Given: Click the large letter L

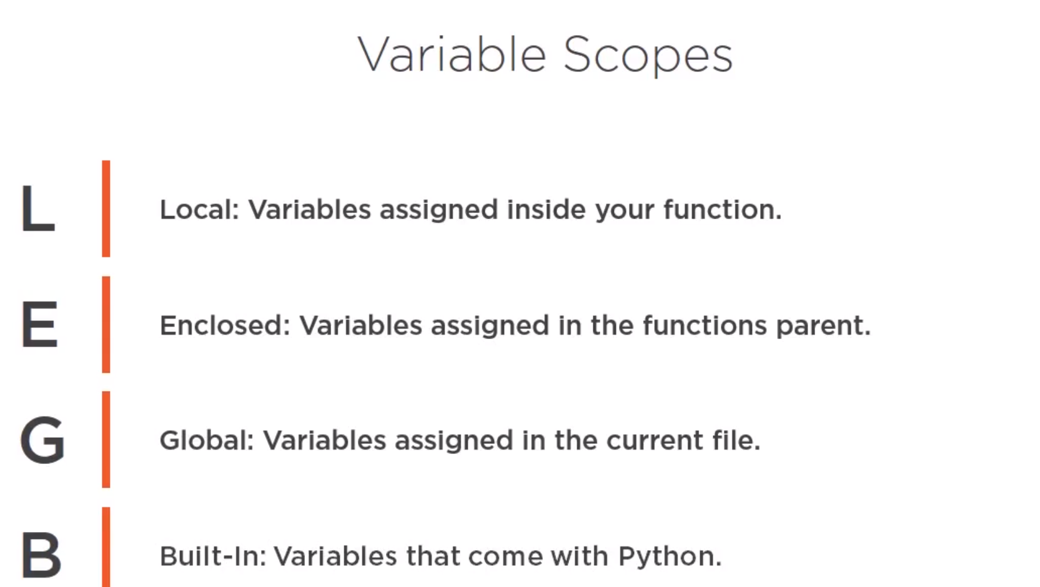Looking at the screenshot, I should click(x=37, y=209).
